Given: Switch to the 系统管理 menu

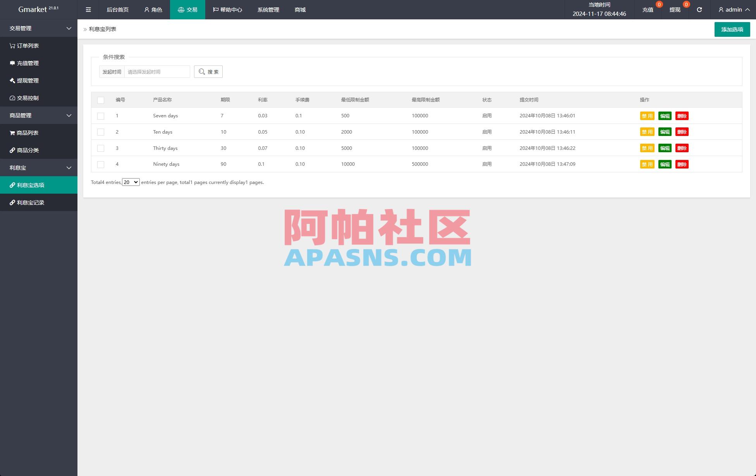Looking at the screenshot, I should (268, 9).
